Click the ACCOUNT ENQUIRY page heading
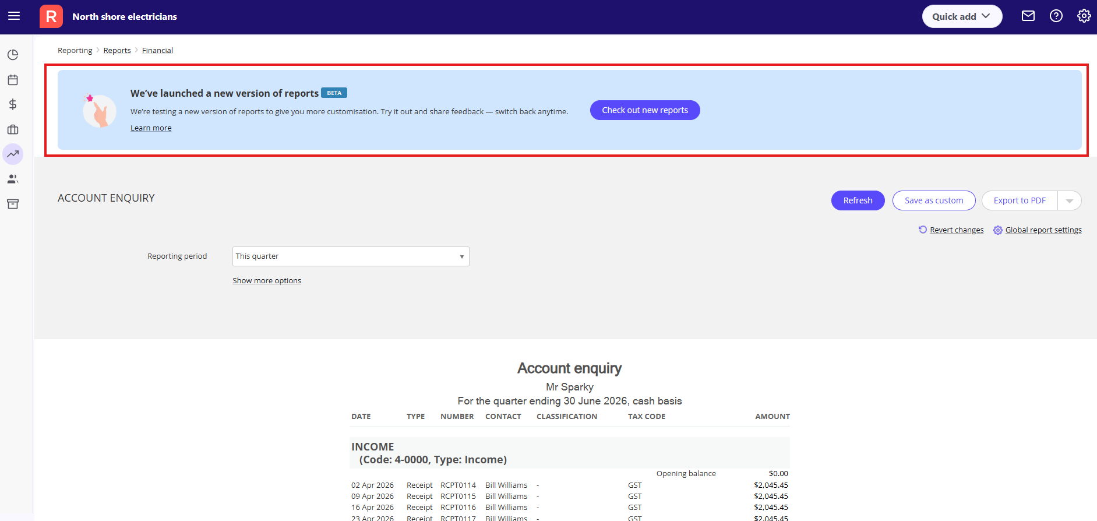The width and height of the screenshot is (1097, 521). coord(106,198)
